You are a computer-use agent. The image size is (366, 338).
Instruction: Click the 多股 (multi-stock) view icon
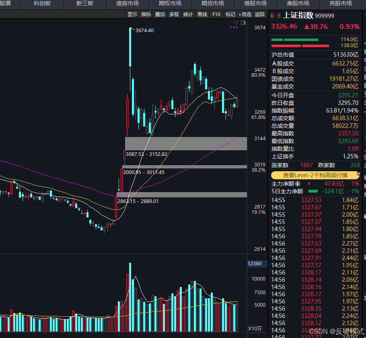pyautogui.click(x=174, y=14)
